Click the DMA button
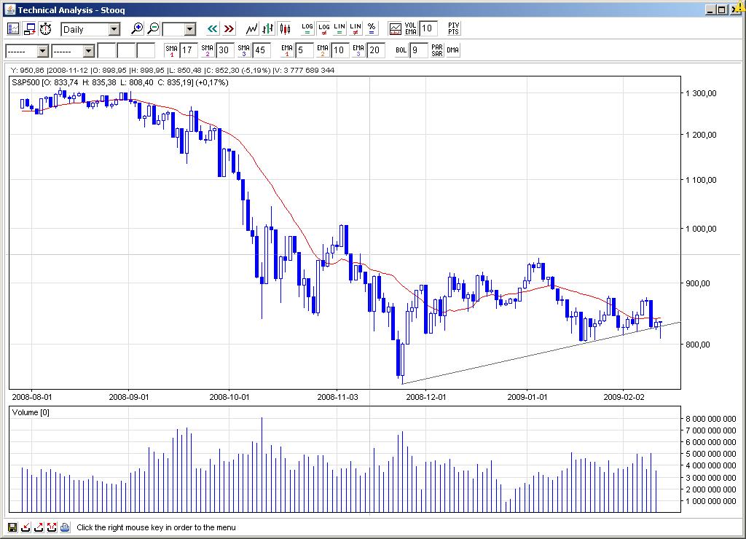Screen dimensions: 746x539 pos(452,50)
